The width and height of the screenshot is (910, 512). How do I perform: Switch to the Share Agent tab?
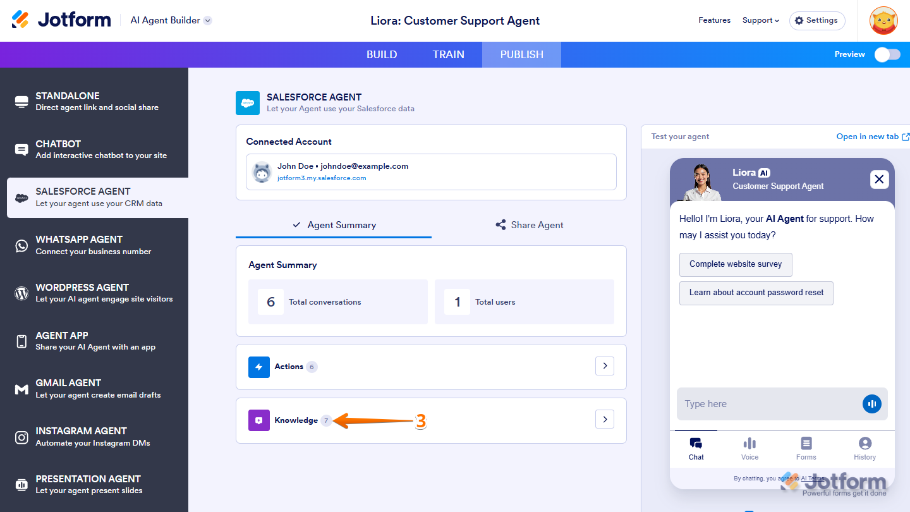click(x=529, y=225)
